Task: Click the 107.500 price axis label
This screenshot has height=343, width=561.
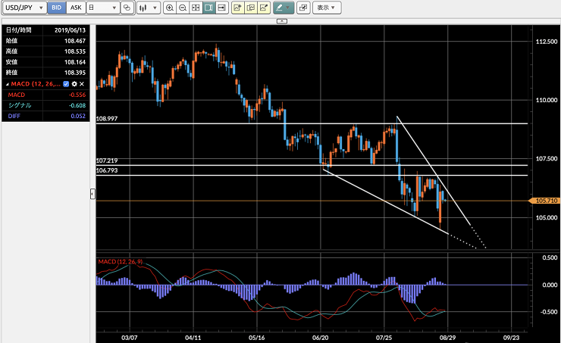Action: [x=547, y=159]
